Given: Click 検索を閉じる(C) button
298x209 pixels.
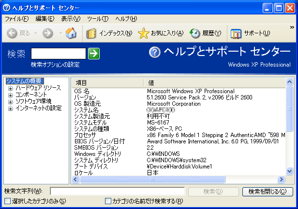Looking at the screenshot, I should [x=268, y=192].
